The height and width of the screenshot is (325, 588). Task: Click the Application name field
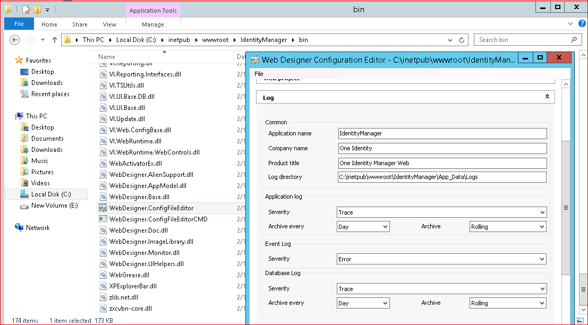(442, 133)
